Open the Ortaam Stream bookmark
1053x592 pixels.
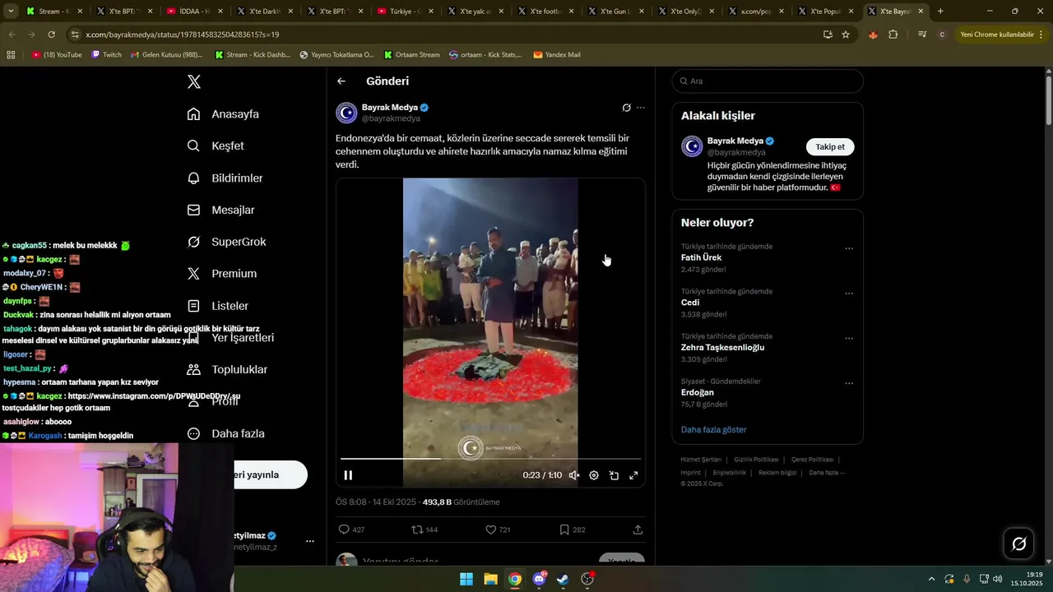[x=411, y=54]
